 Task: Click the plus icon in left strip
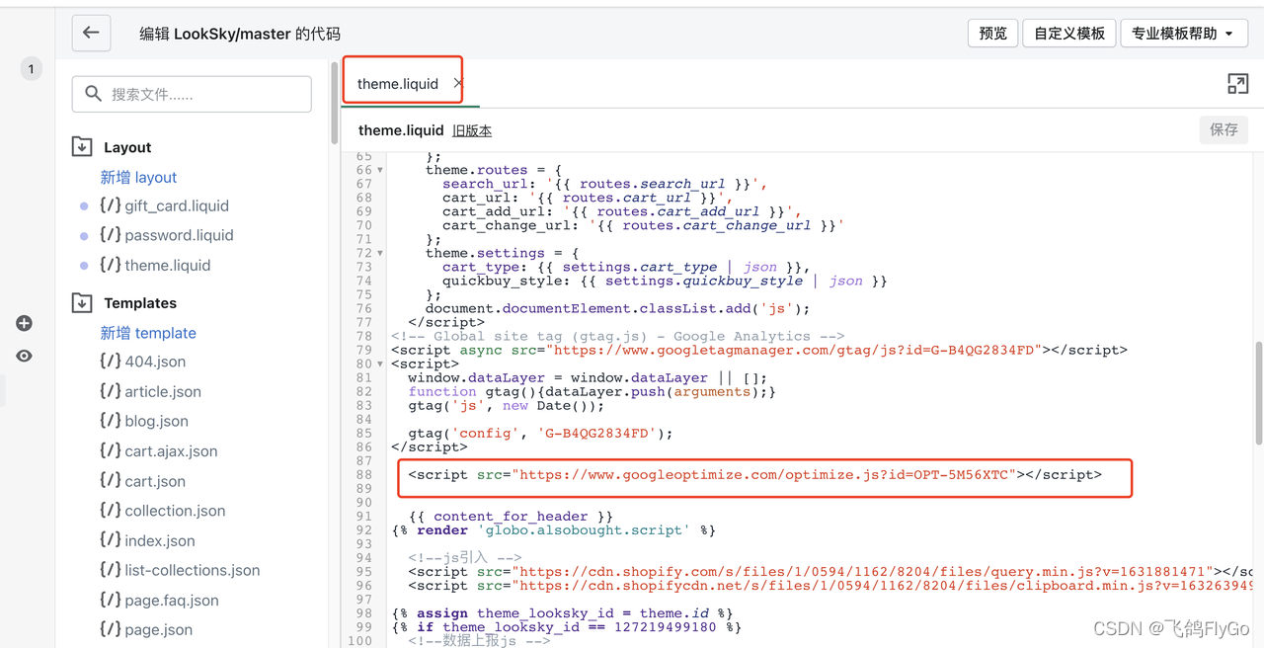25,323
